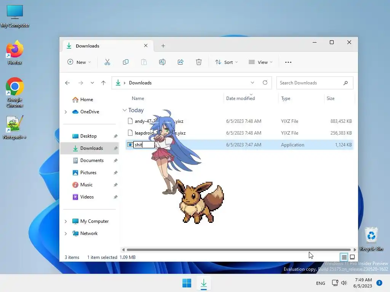The height and width of the screenshot is (292, 390).
Task: Click the Copy icon in toolbar
Action: click(126, 62)
